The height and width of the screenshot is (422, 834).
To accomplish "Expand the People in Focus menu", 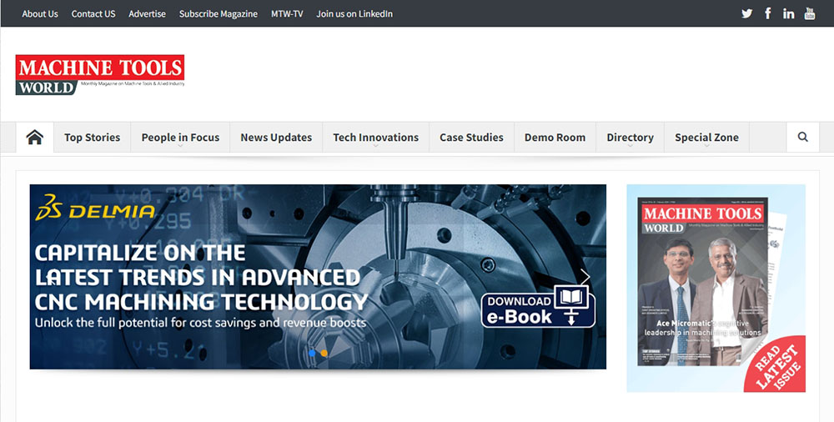I will pos(180,138).
